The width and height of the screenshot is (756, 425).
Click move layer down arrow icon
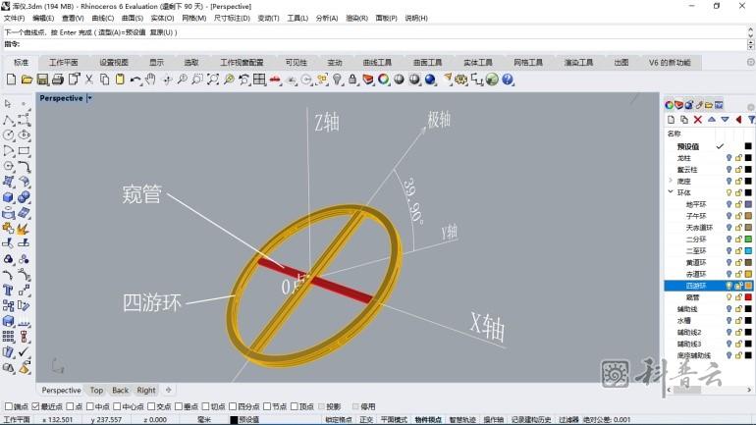coord(726,120)
